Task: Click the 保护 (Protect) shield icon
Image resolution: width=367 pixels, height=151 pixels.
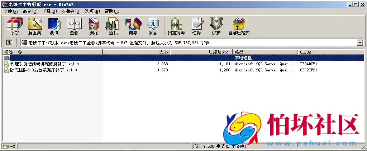Action: click(216, 26)
